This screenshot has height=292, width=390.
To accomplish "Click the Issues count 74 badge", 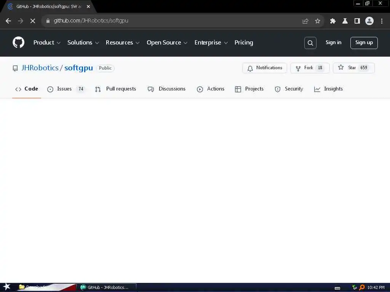I will point(81,89).
